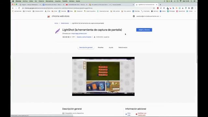Open the Formación bookmark folder
Image resolution: width=208 pixels, height=117 pixels.
(x=27, y=11)
